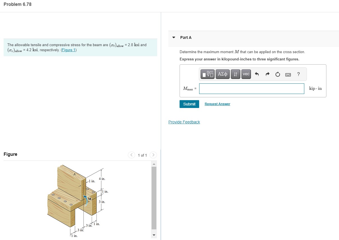Go to the next figure with the right chevron
This screenshot has height=240, width=339.
coord(153,155)
